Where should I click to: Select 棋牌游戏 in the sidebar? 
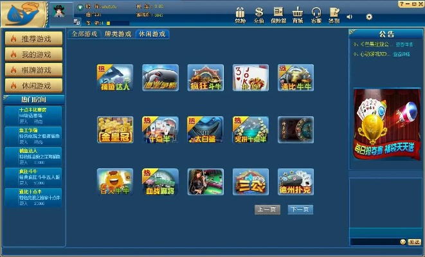click(x=32, y=70)
